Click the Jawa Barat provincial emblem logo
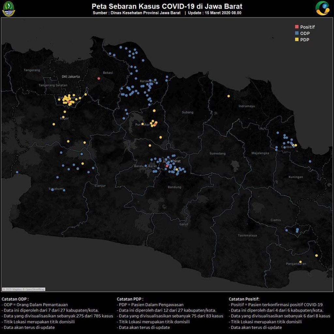Image resolution: width=334 pixels, height=334 pixels. point(8,9)
